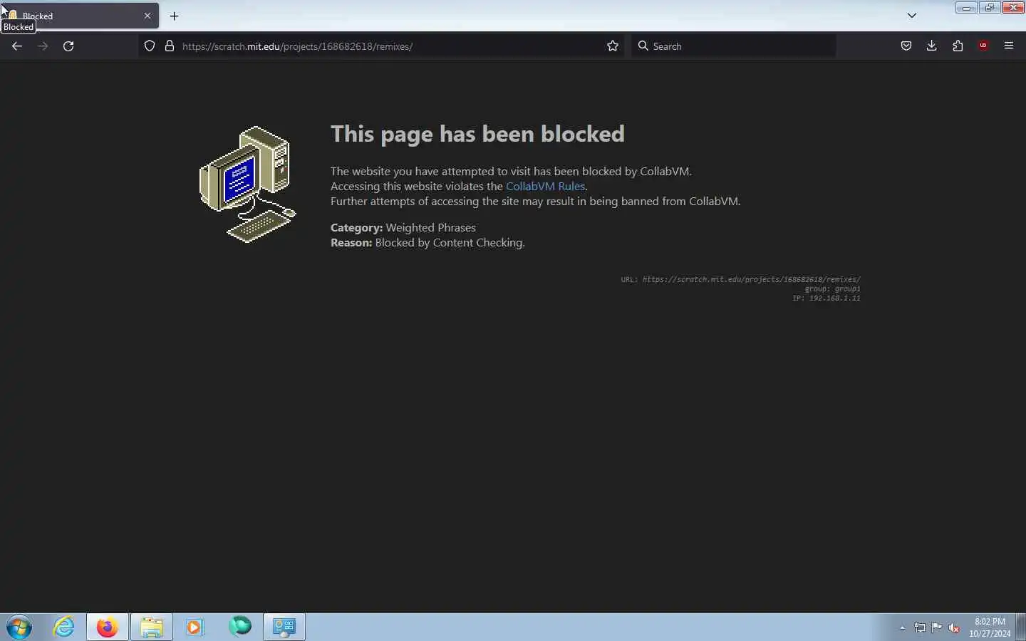Open Windows Media Player from taskbar

click(195, 627)
